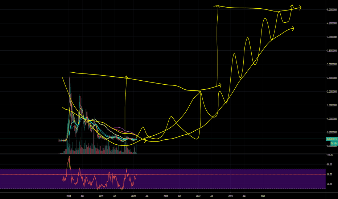Click the 2022 time axis label
338x199 pixels.
click(198, 196)
